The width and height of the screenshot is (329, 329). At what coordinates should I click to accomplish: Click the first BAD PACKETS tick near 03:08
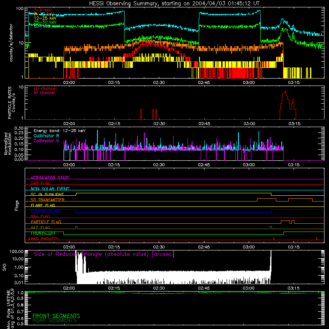pyautogui.click(x=274, y=239)
